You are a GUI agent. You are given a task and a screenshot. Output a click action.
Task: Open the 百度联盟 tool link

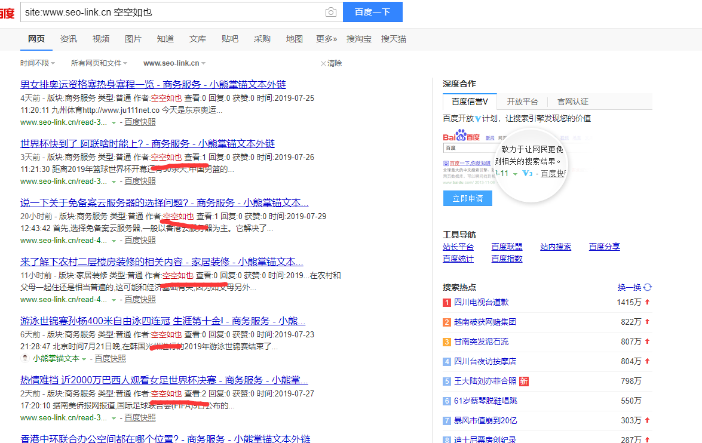[x=507, y=247]
